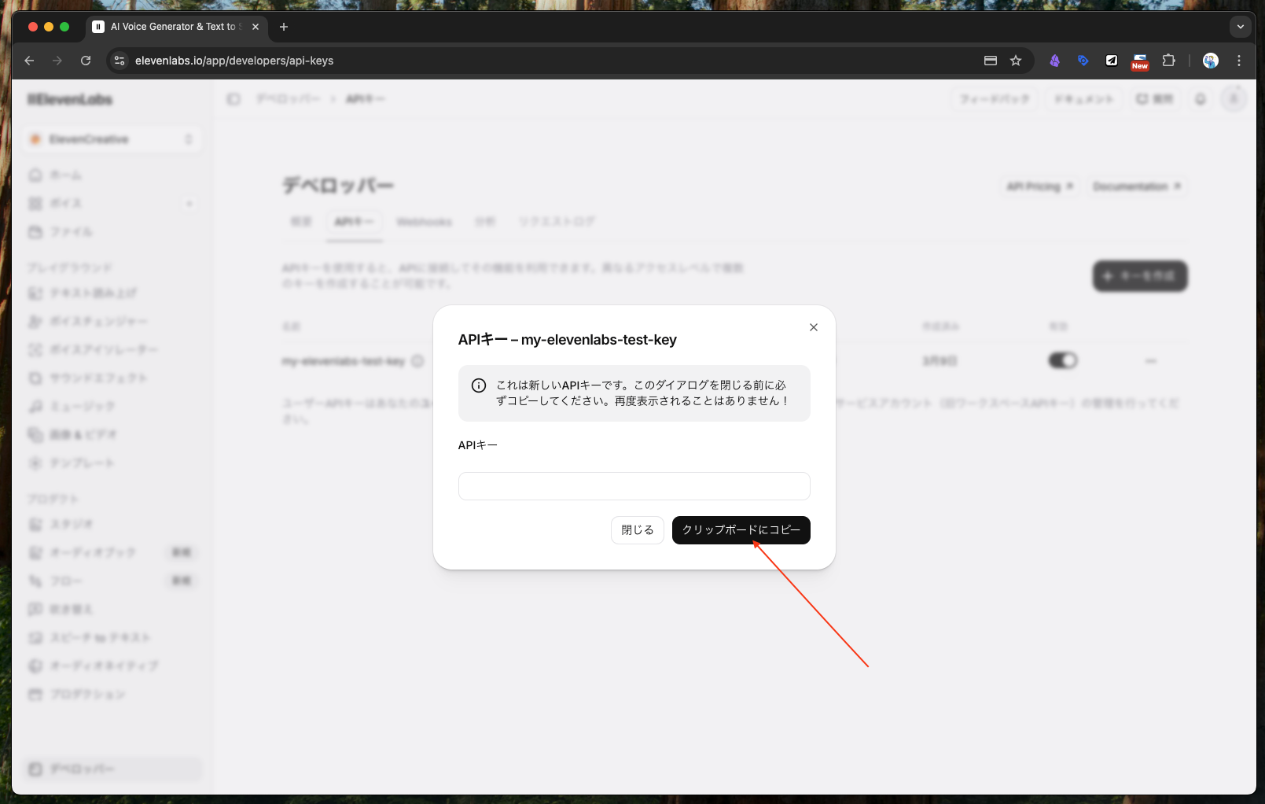Open the API Pricing dropdown link
Viewport: 1265px width, 804px height.
pos(1039,186)
